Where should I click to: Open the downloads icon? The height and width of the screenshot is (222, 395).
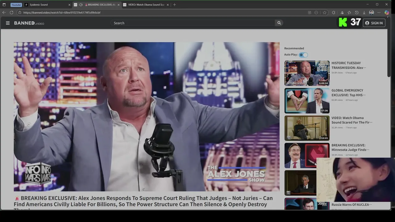[x=364, y=12]
